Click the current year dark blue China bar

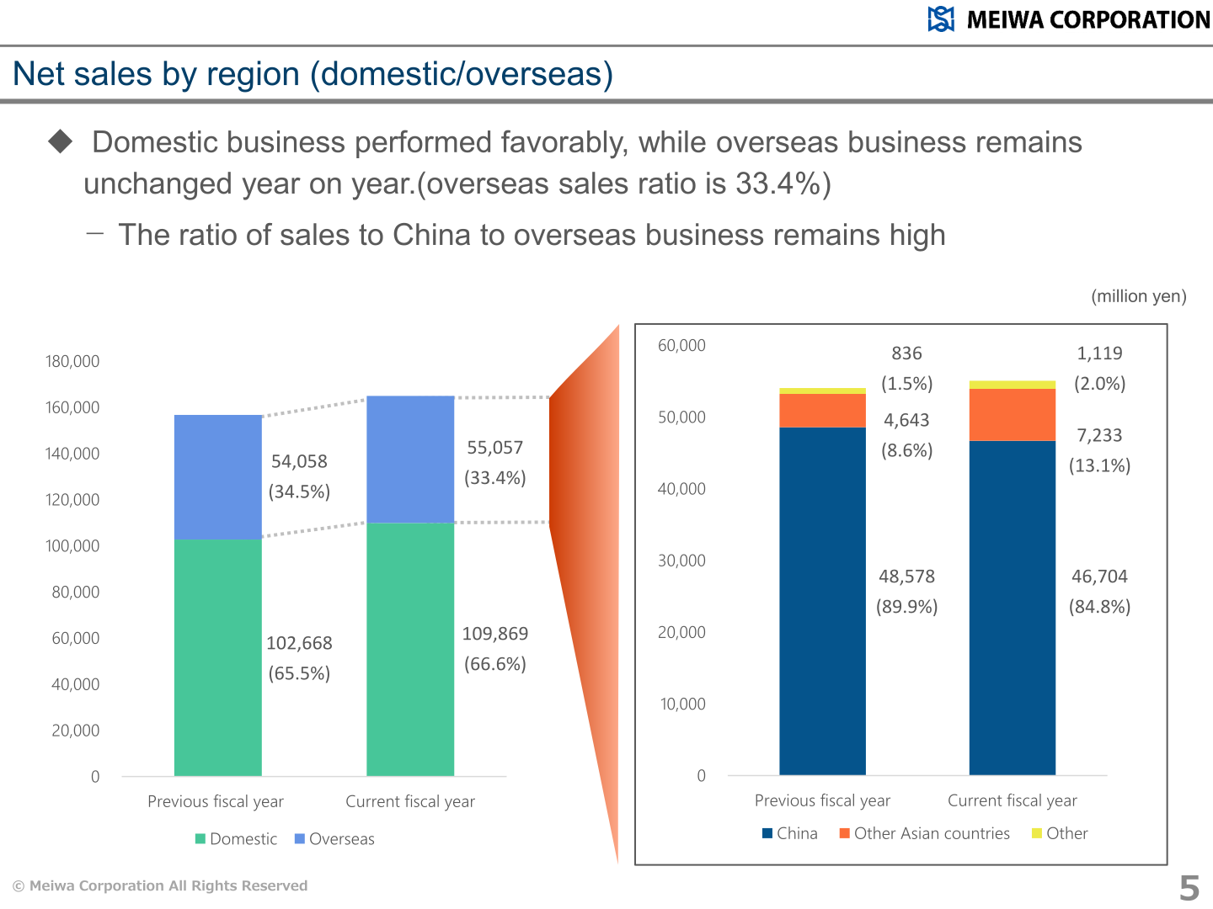[x=1013, y=608]
